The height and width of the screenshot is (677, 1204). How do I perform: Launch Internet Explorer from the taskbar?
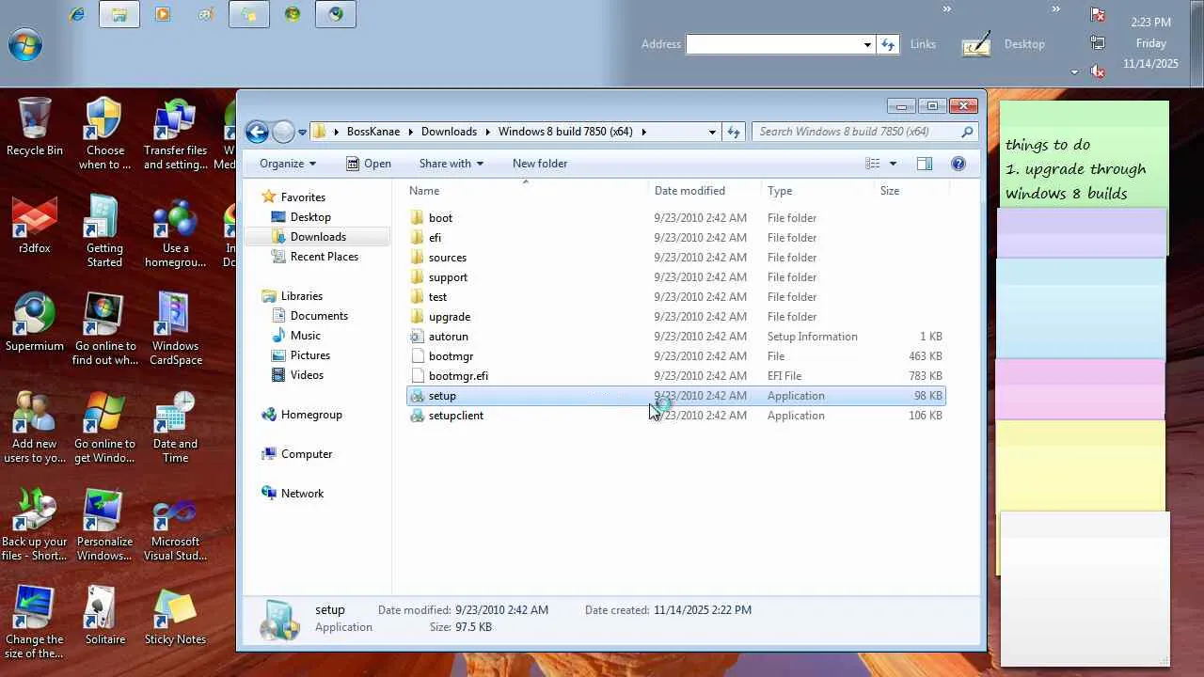coord(77,14)
